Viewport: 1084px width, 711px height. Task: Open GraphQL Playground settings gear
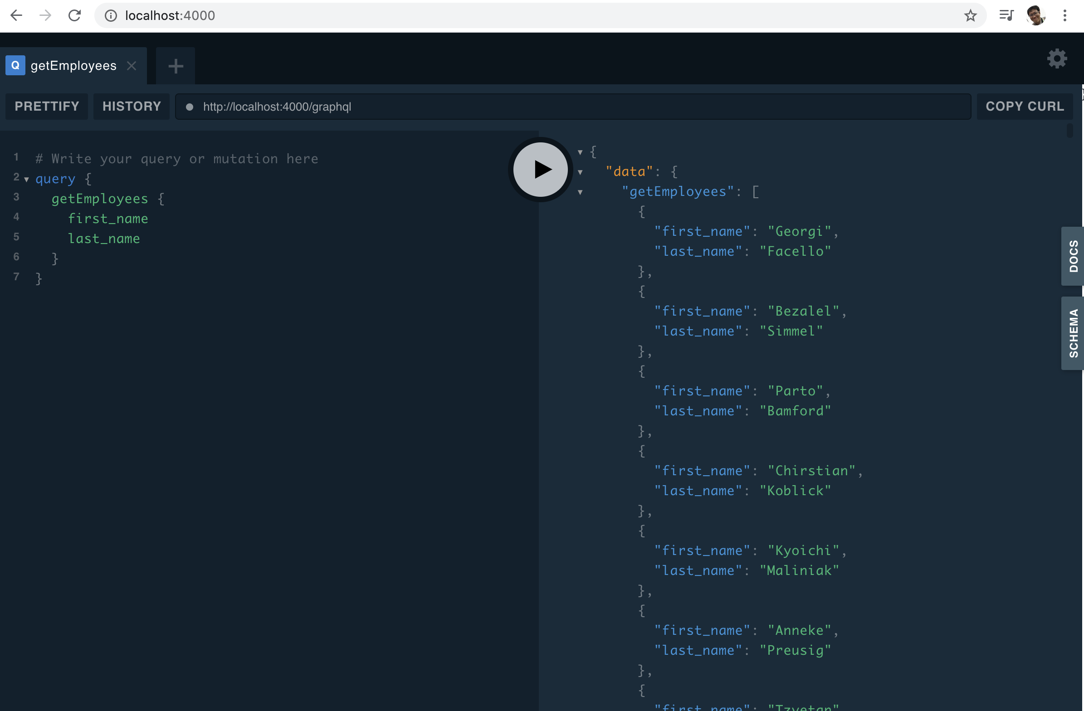(x=1057, y=59)
